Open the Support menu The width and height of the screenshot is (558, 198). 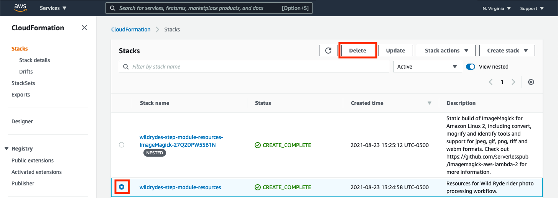pyautogui.click(x=532, y=8)
